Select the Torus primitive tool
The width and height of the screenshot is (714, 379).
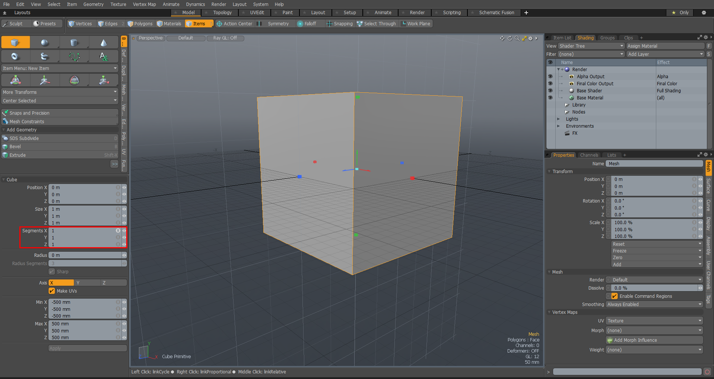(x=15, y=56)
